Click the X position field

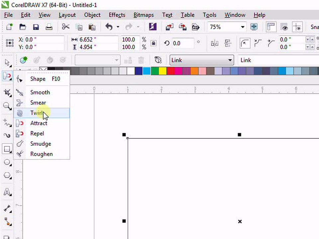tap(44, 40)
